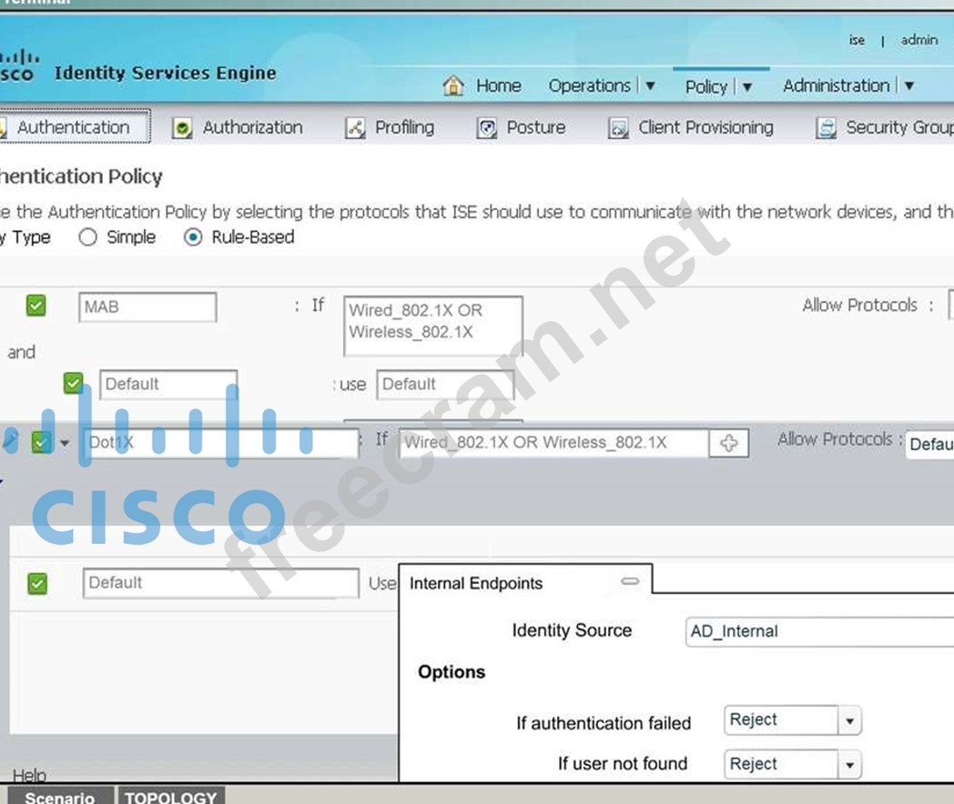The height and width of the screenshot is (804, 954).
Task: Open the 'If user not found' dropdown
Action: point(848,765)
